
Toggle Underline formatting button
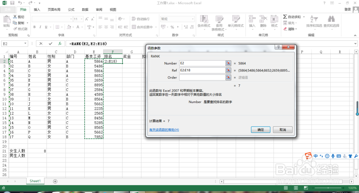coord(46,27)
